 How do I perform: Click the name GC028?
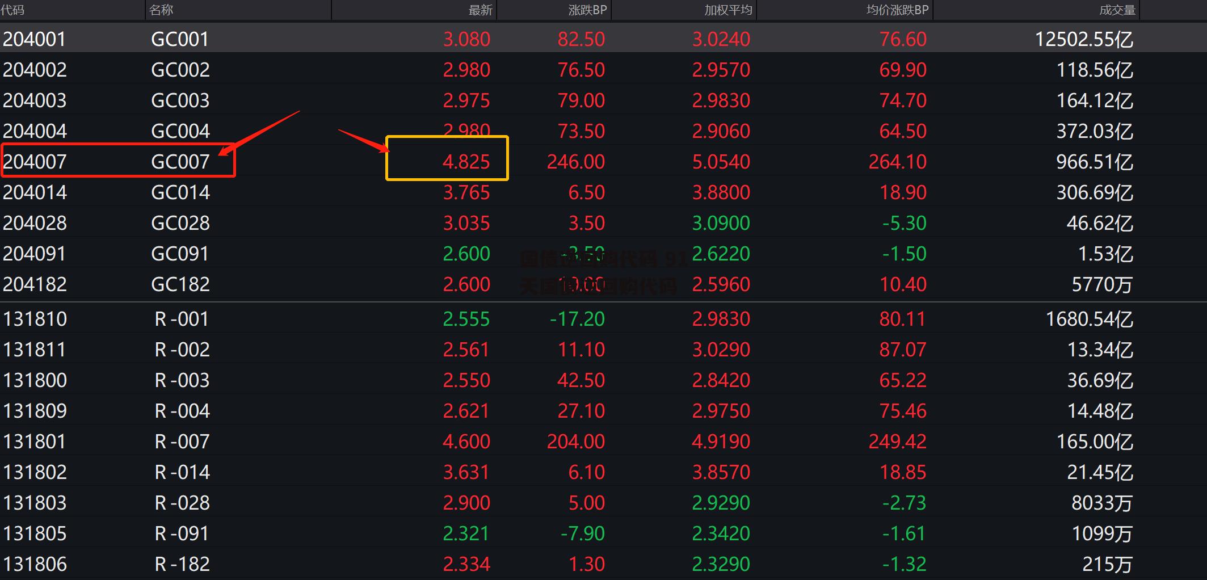click(x=180, y=223)
